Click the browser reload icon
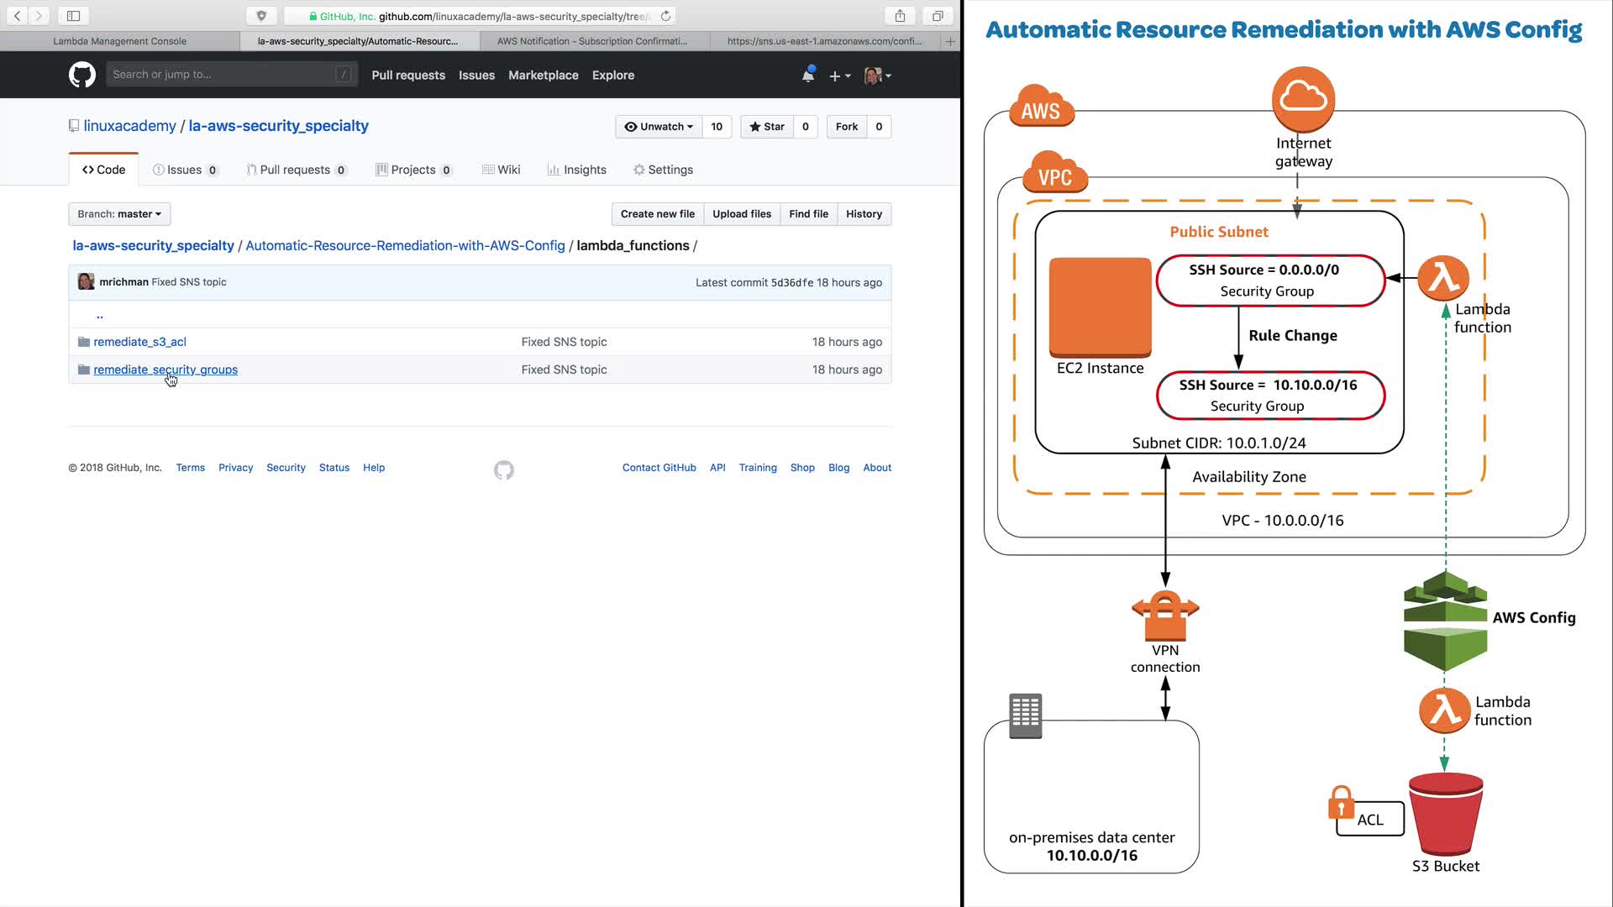 pos(665,16)
